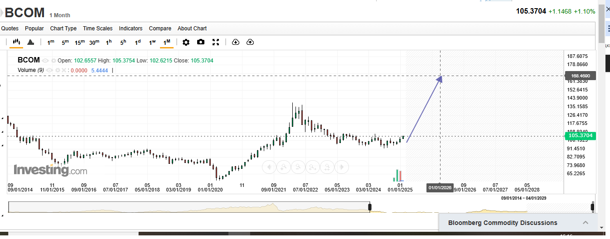Select the candlestick chart style icon

click(x=16, y=42)
